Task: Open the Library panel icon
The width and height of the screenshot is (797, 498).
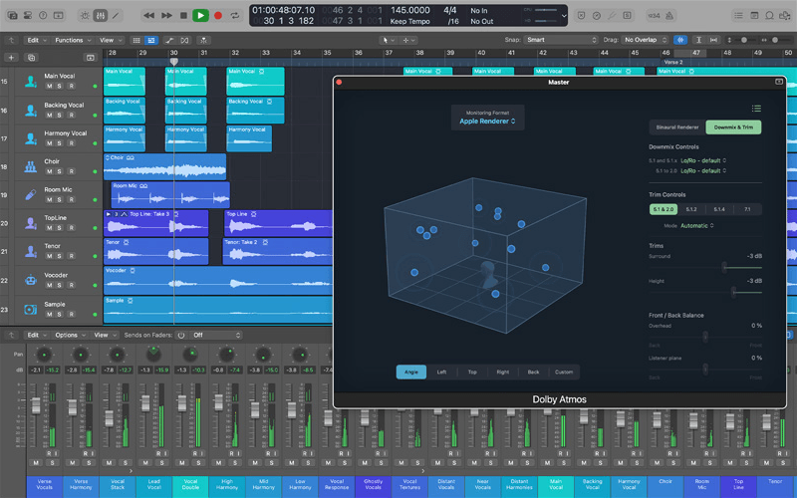Action: coord(13,15)
